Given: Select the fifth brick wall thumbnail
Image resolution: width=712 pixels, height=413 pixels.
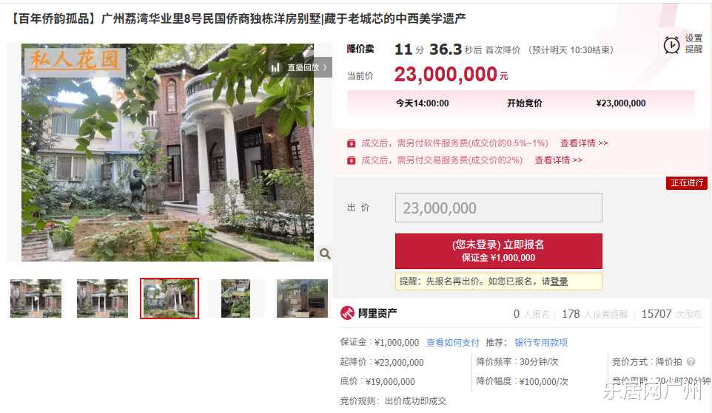Looking at the screenshot, I should pyautogui.click(x=302, y=298).
